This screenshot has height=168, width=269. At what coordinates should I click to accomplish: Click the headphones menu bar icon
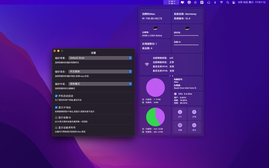coord(208,2)
